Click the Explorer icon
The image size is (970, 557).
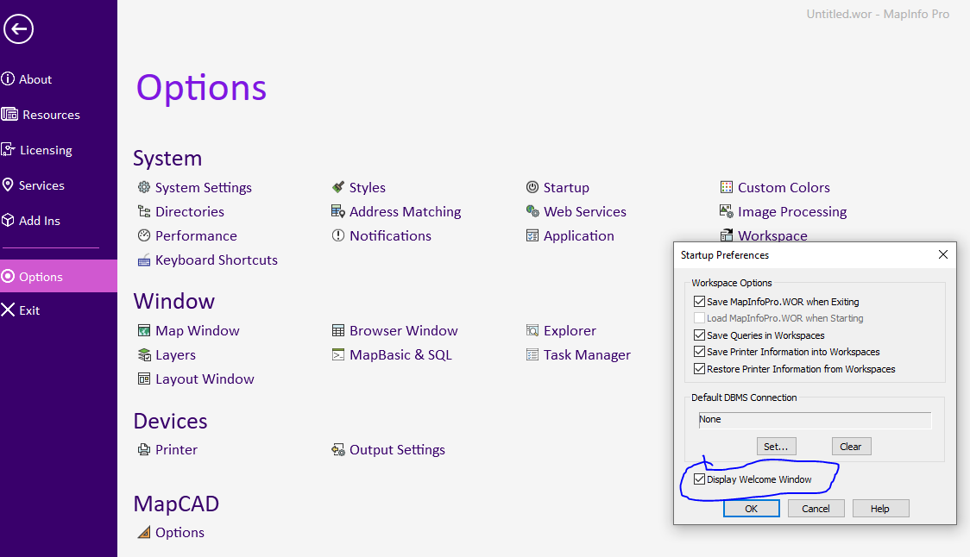(x=532, y=331)
